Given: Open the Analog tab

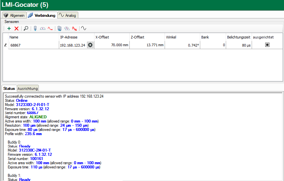Looking at the screenshot, I should pyautogui.click(x=68, y=15).
